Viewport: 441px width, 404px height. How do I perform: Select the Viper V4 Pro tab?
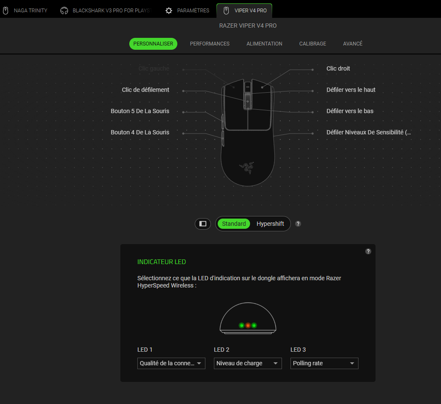pyautogui.click(x=245, y=11)
